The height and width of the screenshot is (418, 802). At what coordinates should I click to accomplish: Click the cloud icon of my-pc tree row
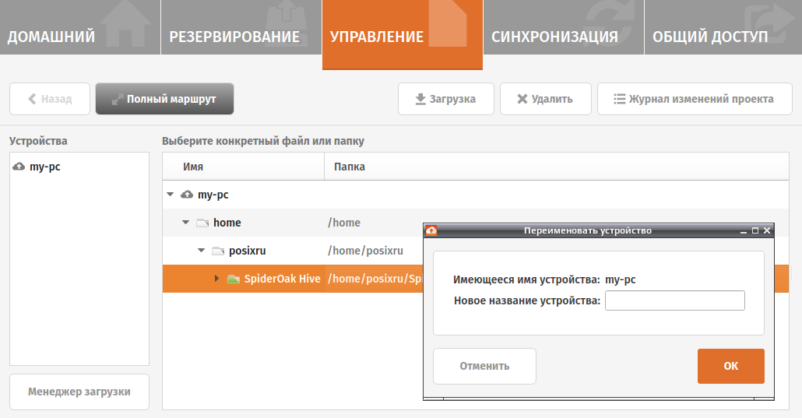click(187, 195)
